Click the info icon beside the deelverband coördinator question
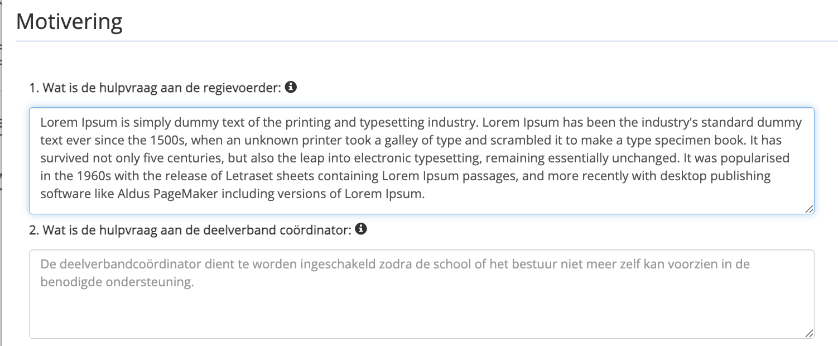The image size is (838, 346). (361, 229)
